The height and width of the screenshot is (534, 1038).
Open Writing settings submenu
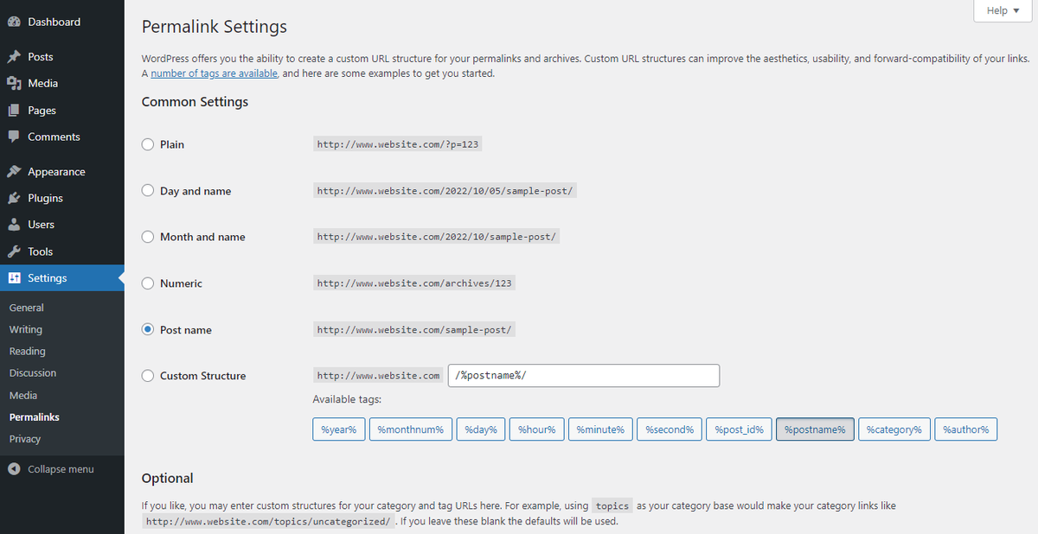coord(26,329)
